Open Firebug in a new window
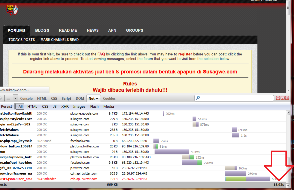The image size is (294, 190). tap(283, 98)
